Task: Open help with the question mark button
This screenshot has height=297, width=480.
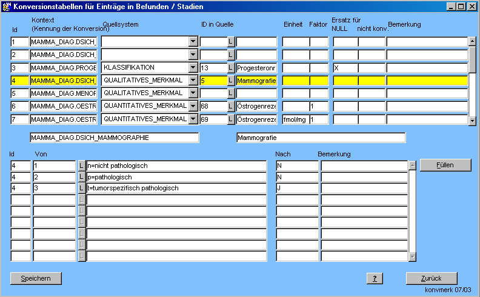Action: pos(375,279)
